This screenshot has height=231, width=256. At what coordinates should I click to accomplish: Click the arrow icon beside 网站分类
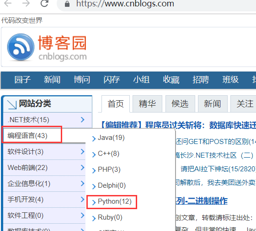(12, 104)
